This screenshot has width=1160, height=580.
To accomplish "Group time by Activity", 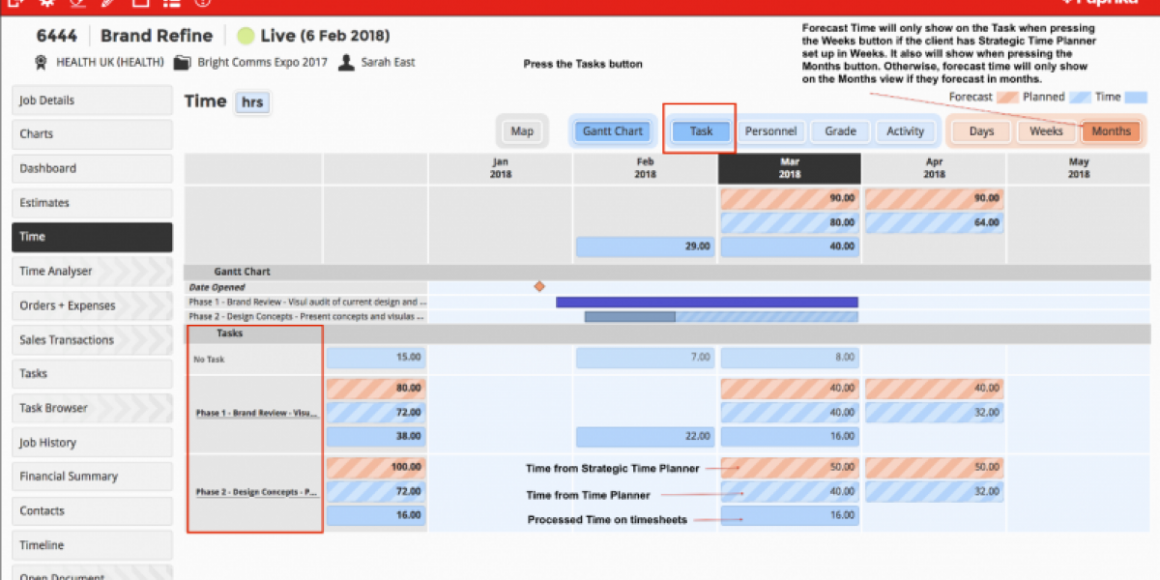I will [905, 131].
